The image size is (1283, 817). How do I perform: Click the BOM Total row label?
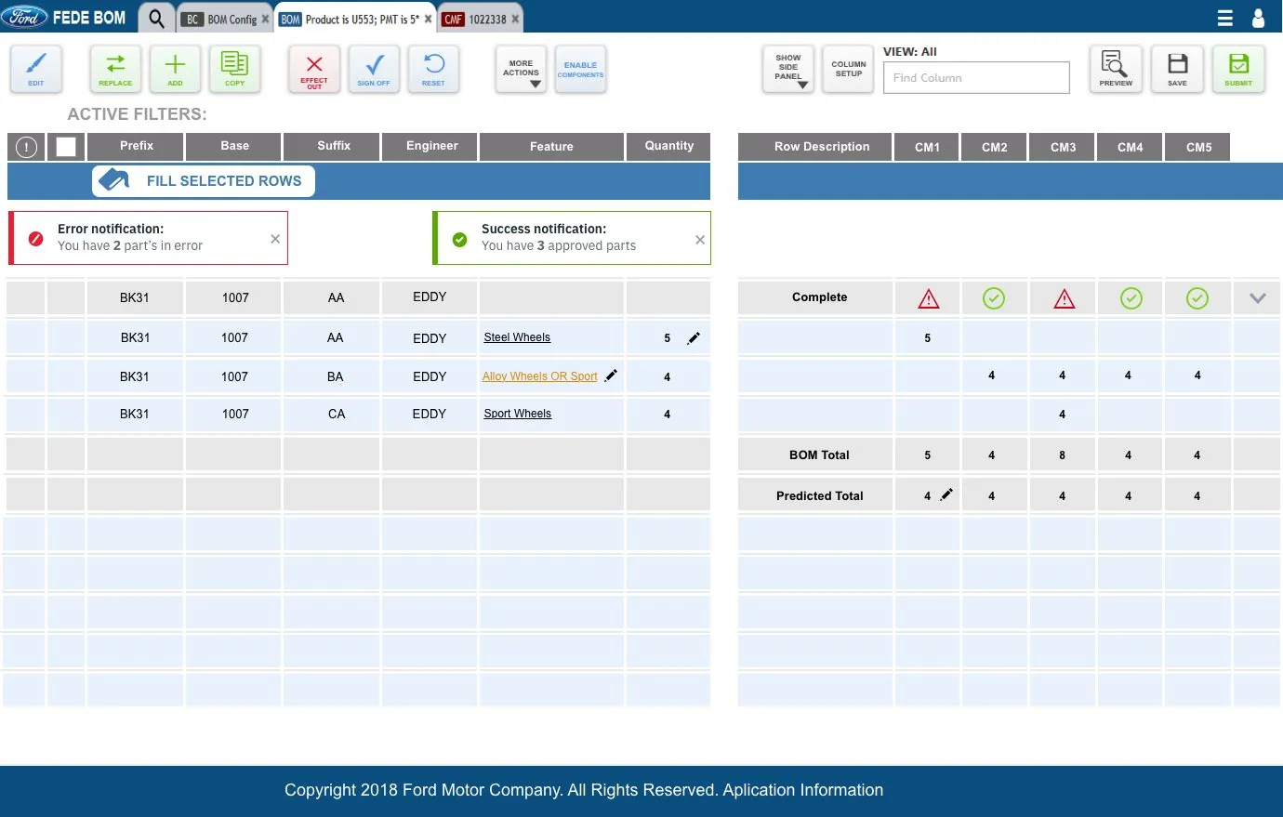pos(819,455)
